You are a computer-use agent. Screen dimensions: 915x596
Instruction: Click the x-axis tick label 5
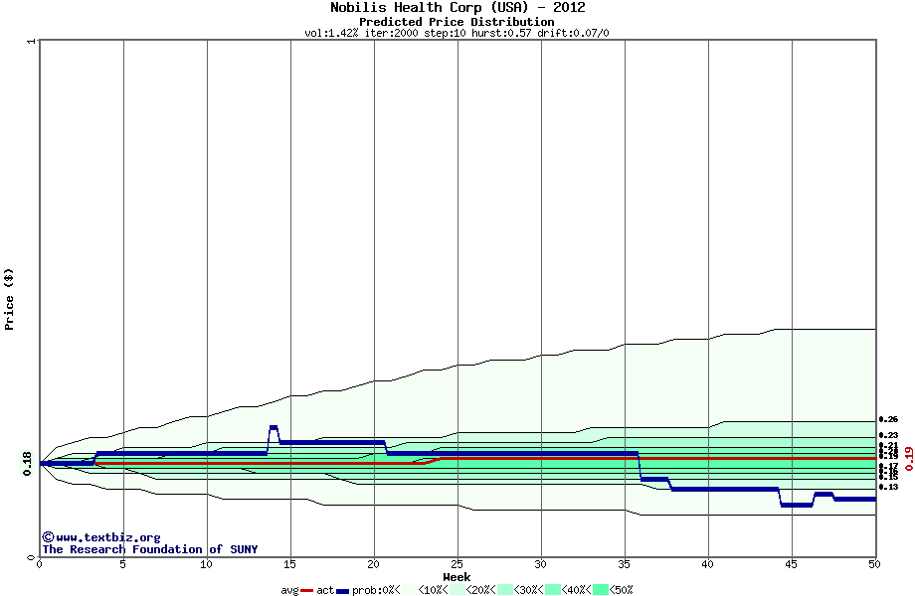pos(122,564)
